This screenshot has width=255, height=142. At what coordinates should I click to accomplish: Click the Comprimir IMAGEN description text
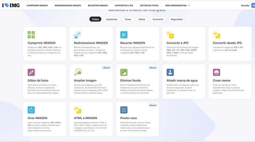(44, 51)
